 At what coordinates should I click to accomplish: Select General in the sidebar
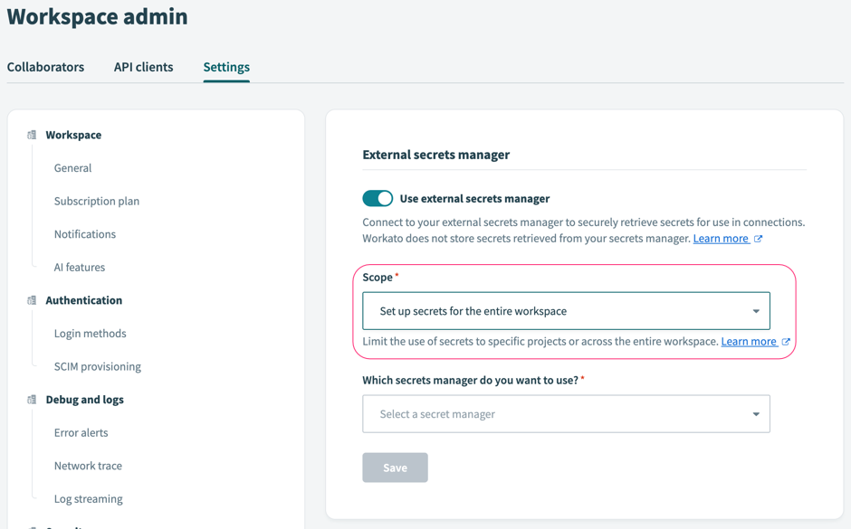pos(72,167)
